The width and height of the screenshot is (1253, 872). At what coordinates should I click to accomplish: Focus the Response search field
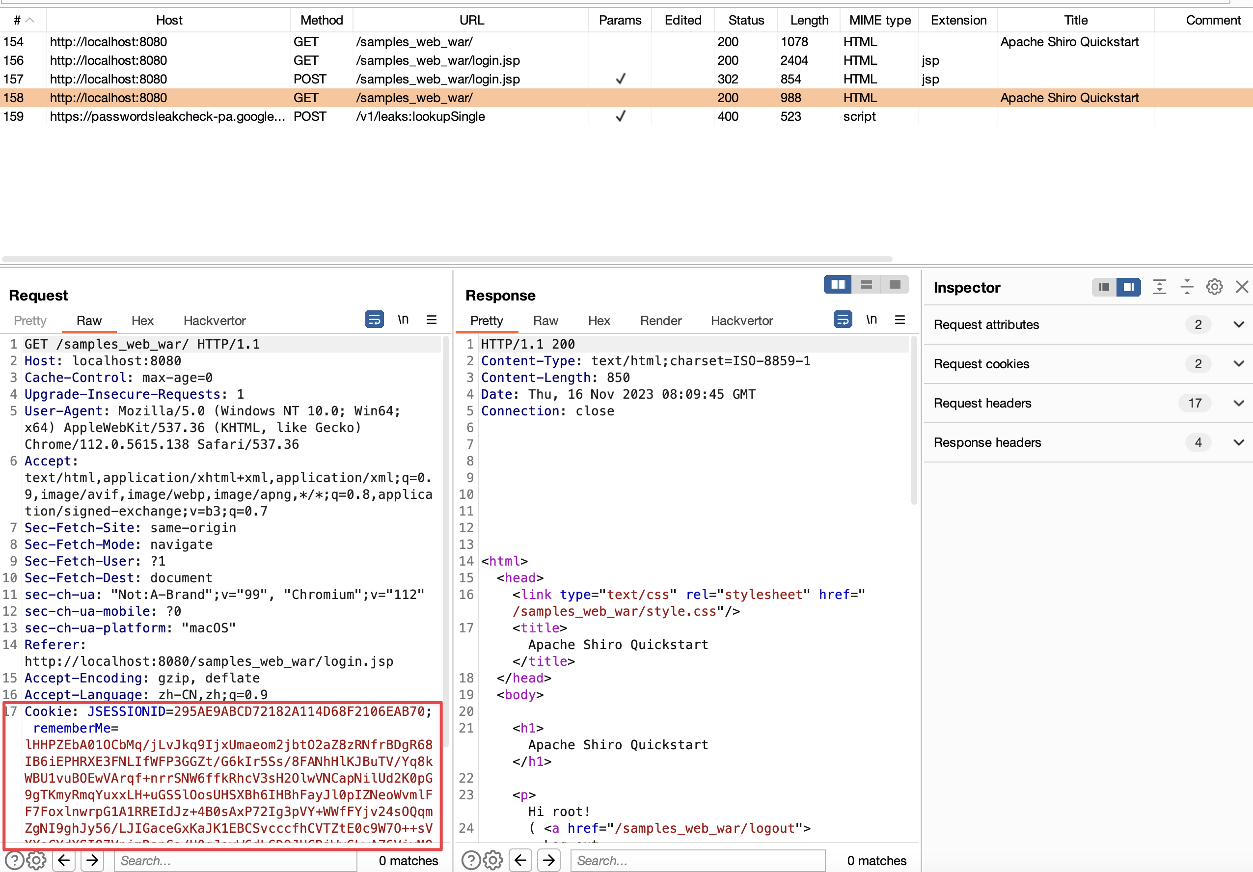[x=698, y=861]
